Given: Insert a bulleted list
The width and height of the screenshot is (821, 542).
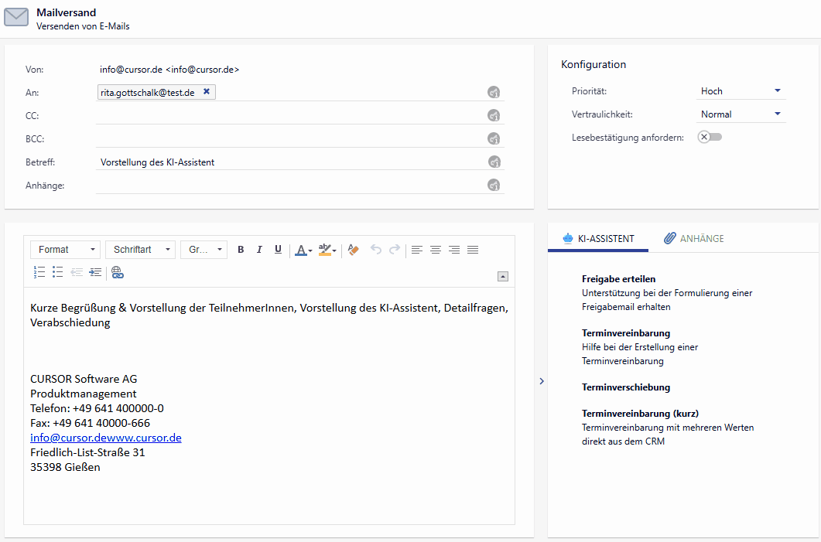Looking at the screenshot, I should tap(58, 272).
